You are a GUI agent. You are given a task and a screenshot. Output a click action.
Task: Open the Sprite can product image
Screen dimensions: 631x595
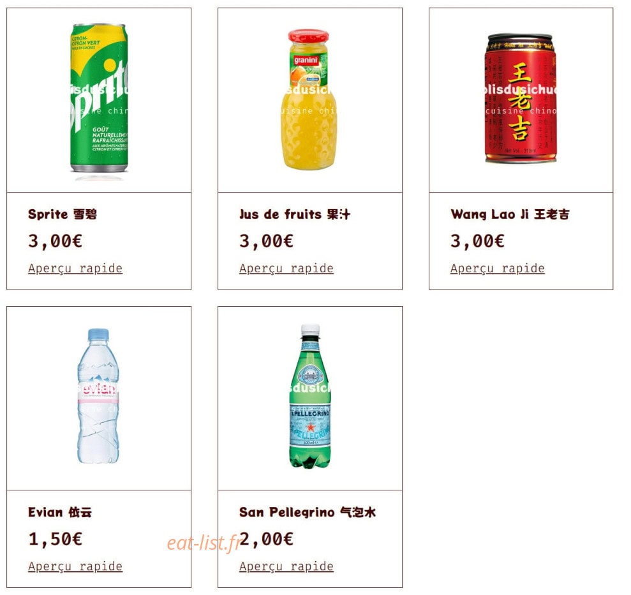pos(99,99)
